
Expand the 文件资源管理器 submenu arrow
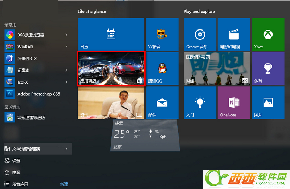66,149
